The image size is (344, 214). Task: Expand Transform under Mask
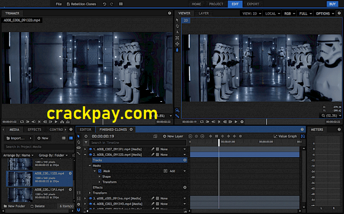(99, 182)
